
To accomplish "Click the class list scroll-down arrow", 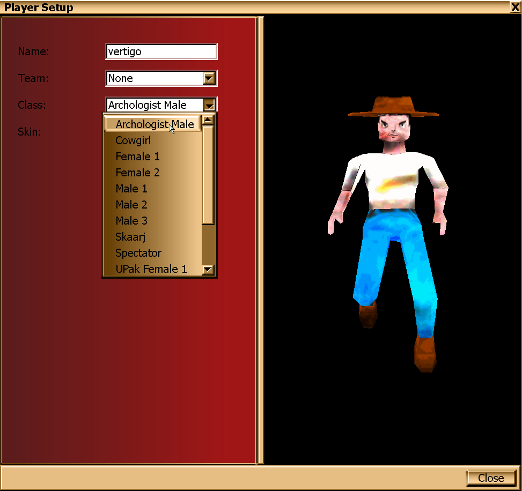I will [208, 270].
